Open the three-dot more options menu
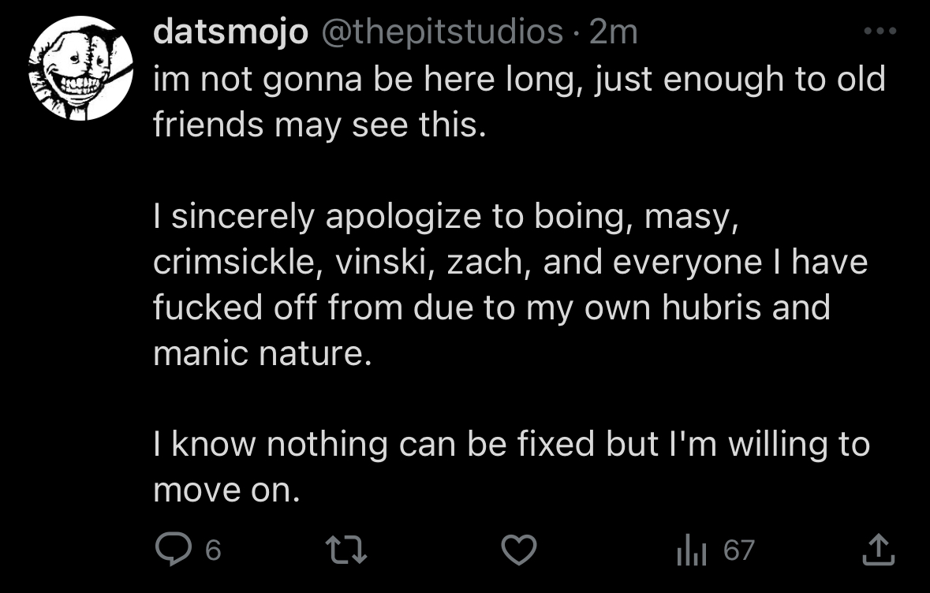Viewport: 930px width, 593px height. 880,32
